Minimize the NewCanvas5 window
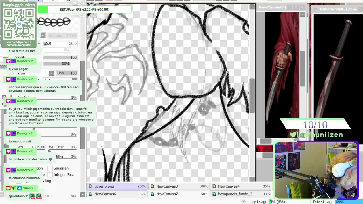Viewport: 363px width, 204px height. [x=289, y=7]
